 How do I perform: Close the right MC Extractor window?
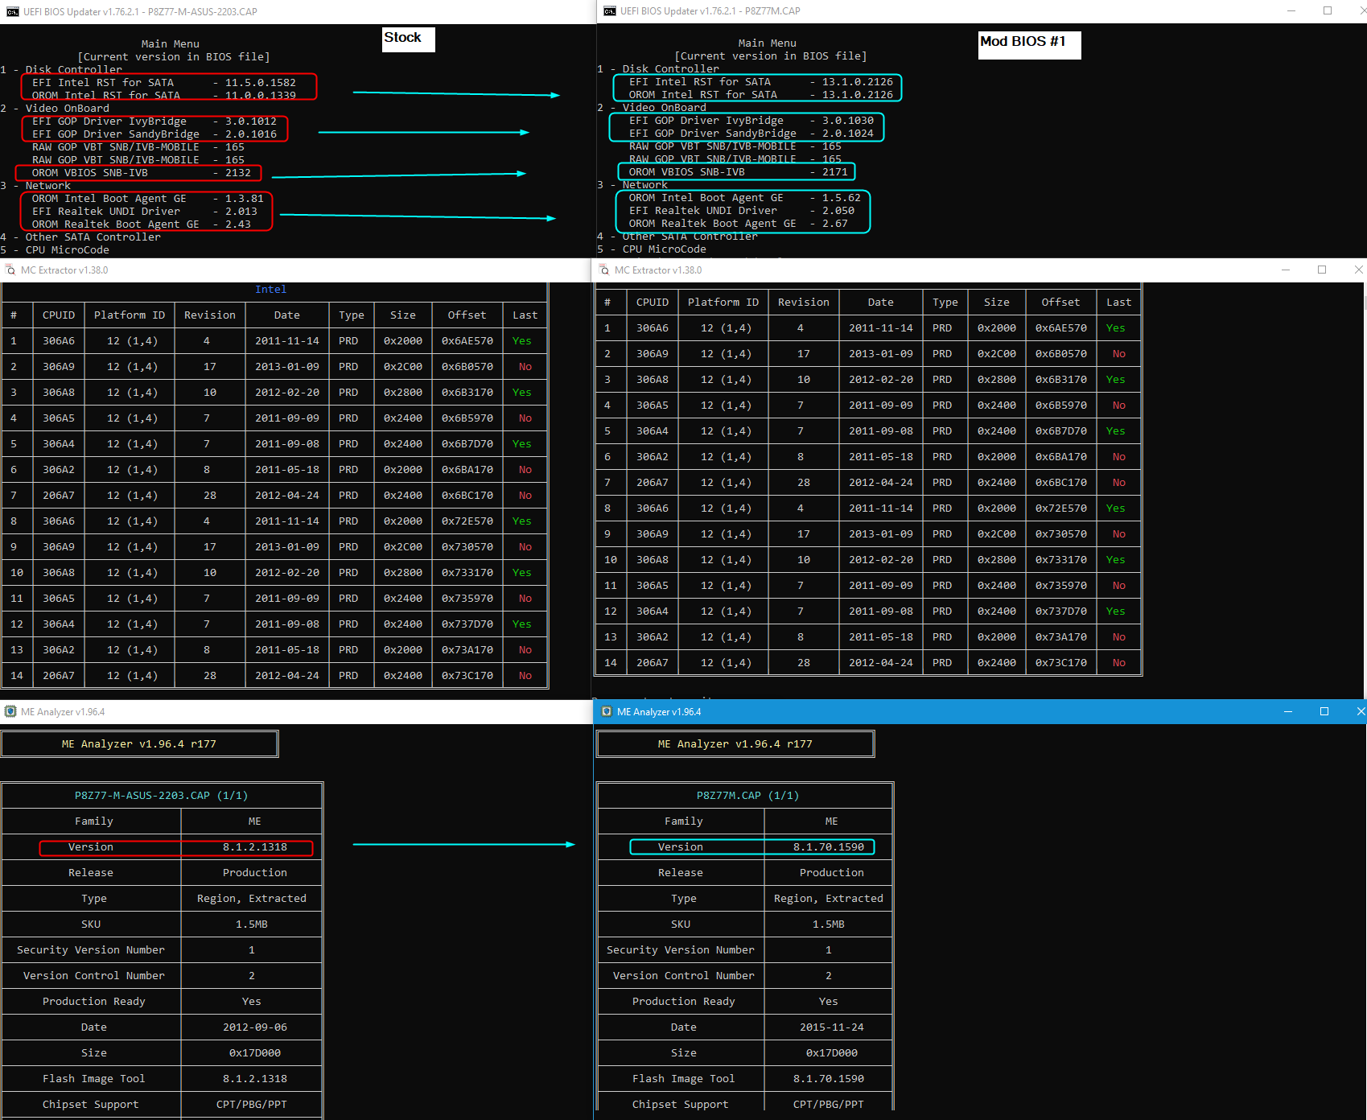1358,270
